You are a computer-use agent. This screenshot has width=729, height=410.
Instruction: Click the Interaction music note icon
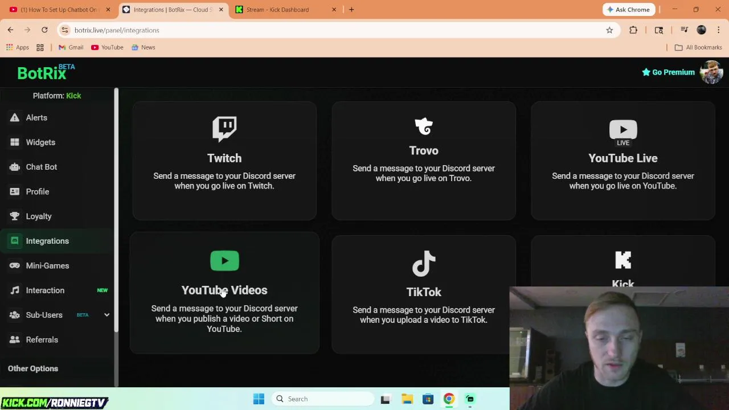tap(14, 290)
